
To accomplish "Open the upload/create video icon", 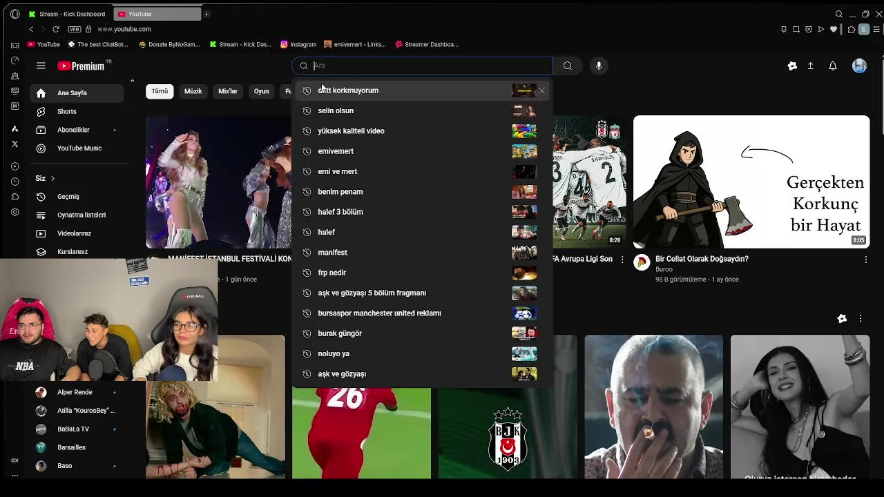I will tap(811, 66).
